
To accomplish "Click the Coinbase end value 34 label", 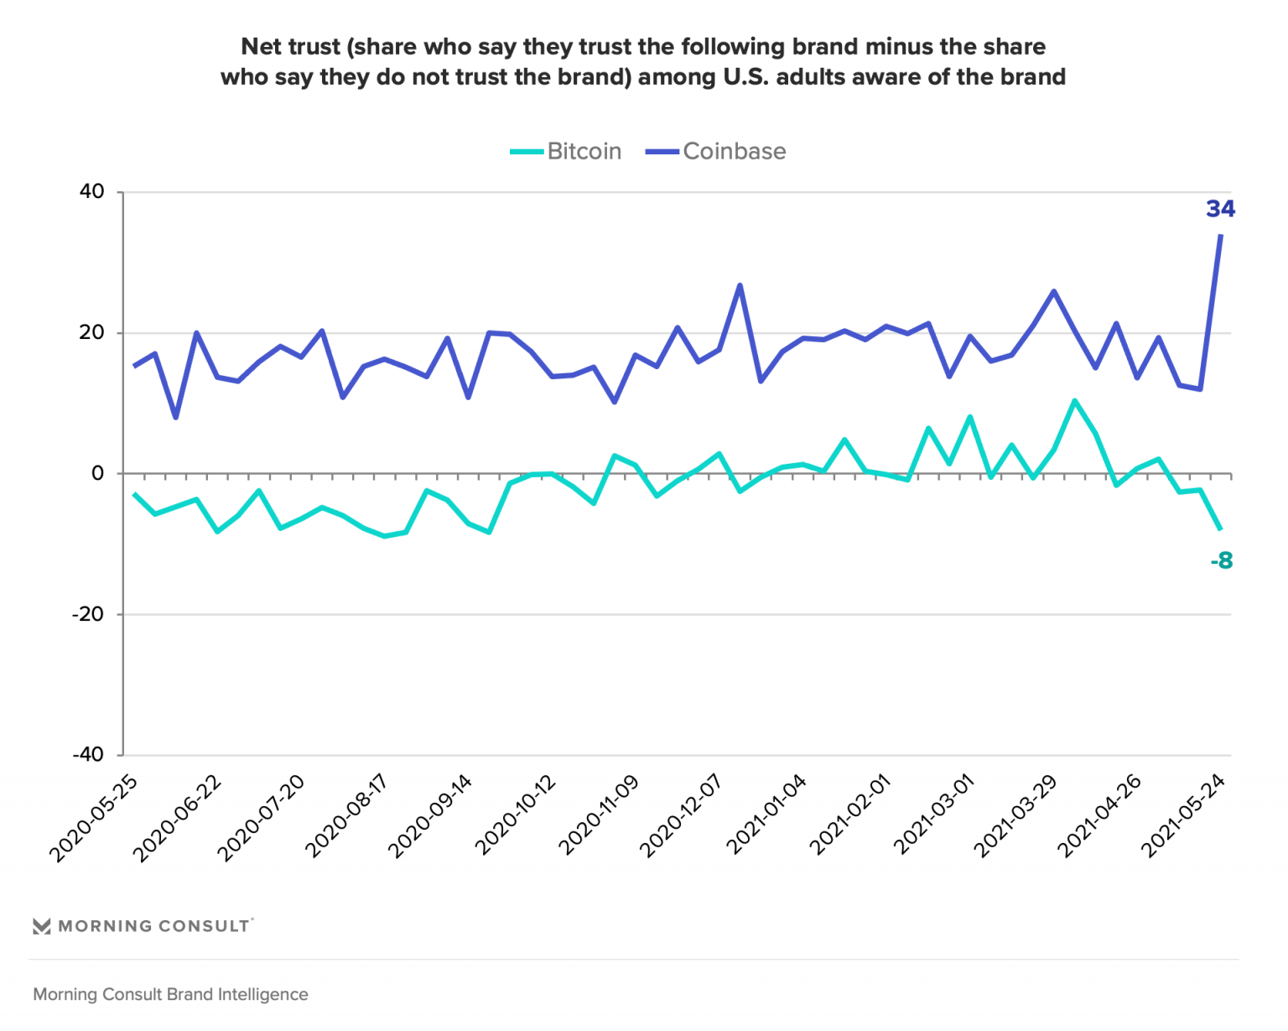I will pos(1220,209).
